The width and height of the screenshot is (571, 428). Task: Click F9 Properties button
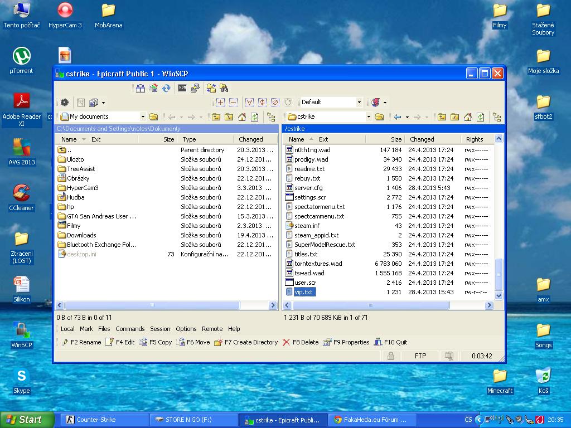tap(346, 342)
